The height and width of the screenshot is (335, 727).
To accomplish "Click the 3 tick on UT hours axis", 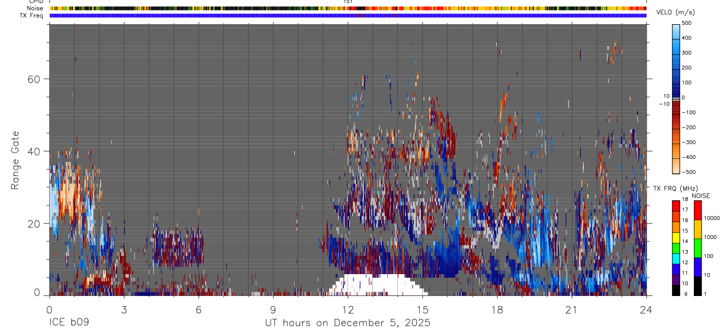I will 124,310.
